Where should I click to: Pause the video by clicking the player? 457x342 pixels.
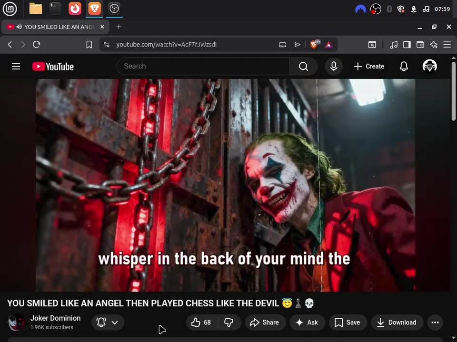(x=225, y=185)
